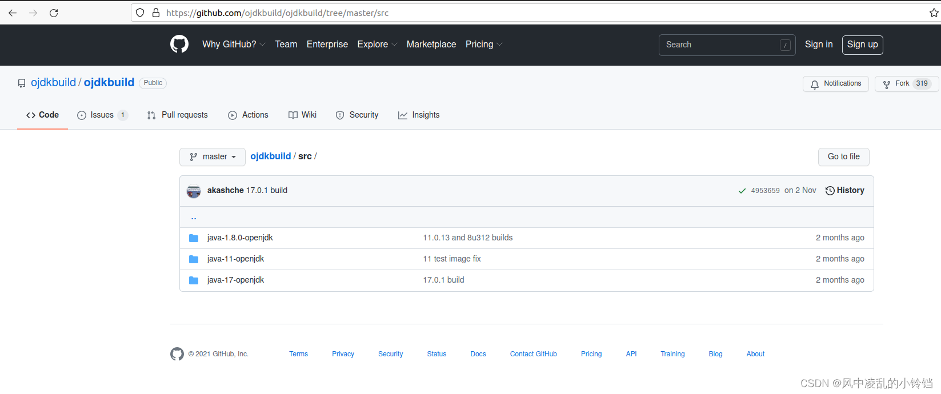Click the akashche avatar image
The height and width of the screenshot is (394, 941).
coord(194,191)
